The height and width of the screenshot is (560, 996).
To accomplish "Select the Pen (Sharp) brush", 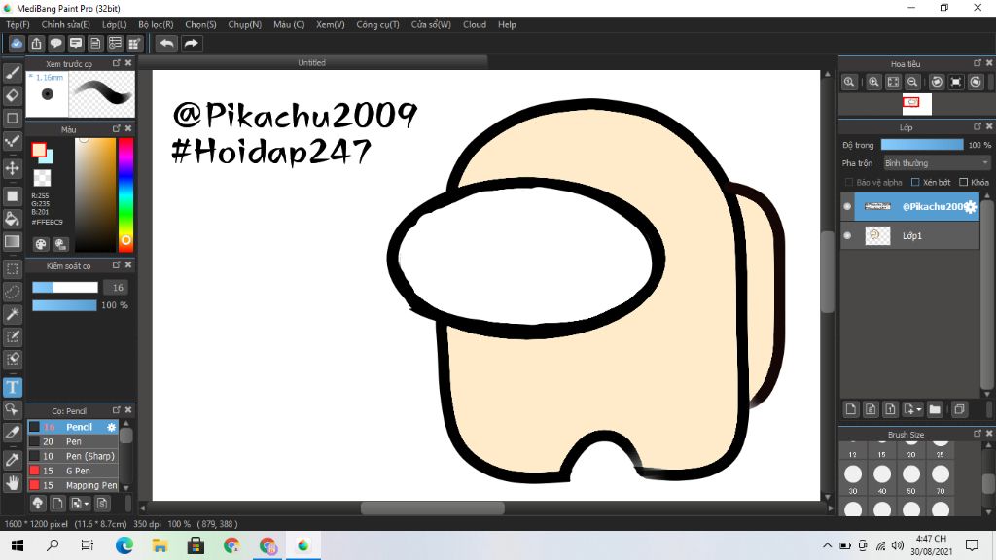I will [72, 457].
